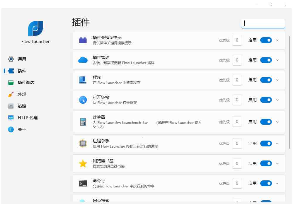
Task: Open the 插件关键词提示 details chevron
Action: pos(277,40)
